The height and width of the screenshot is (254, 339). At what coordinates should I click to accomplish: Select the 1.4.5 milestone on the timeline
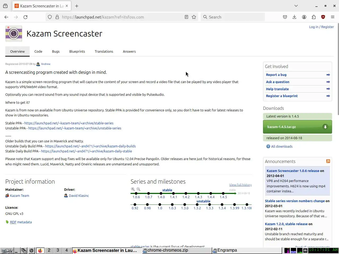(x=223, y=197)
